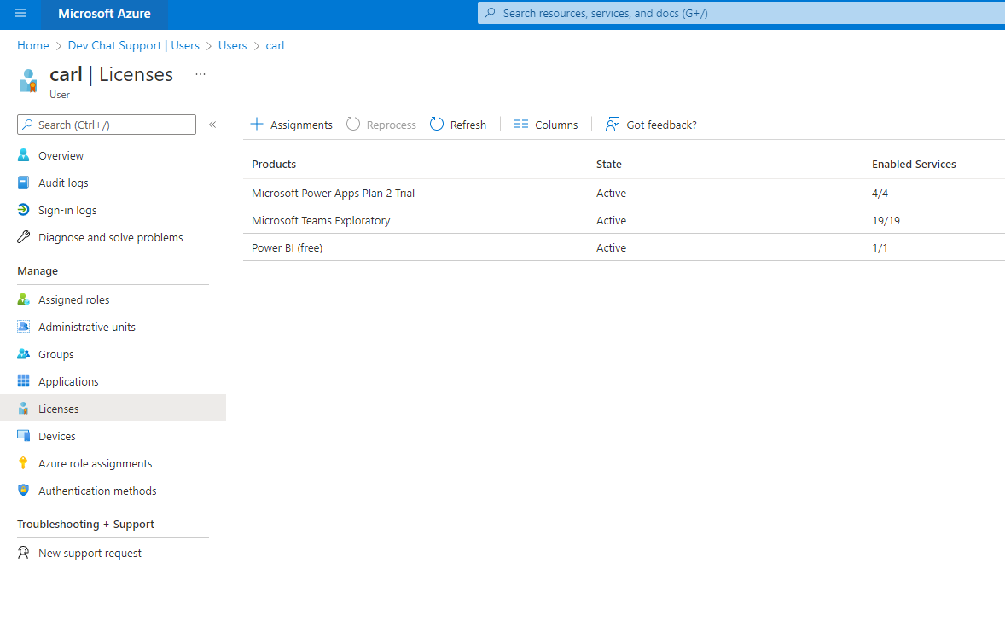The height and width of the screenshot is (627, 1005).
Task: Click the Authentication methods shield icon
Action: point(24,491)
